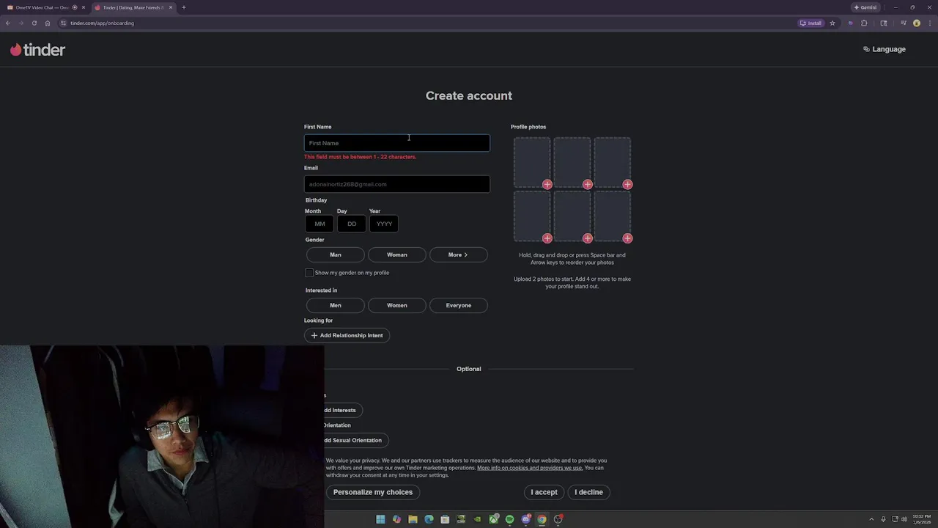Open Spotify from taskbar

click(x=509, y=519)
